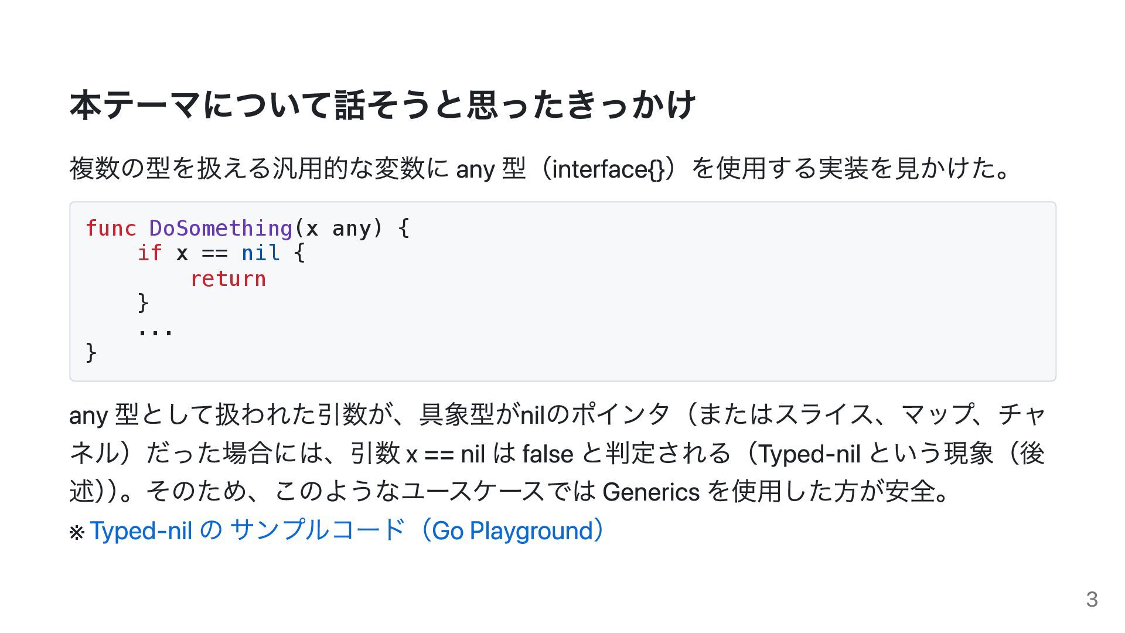Open the Typed-nil sample code Go Playground link
The image size is (1125, 633).
[346, 530]
